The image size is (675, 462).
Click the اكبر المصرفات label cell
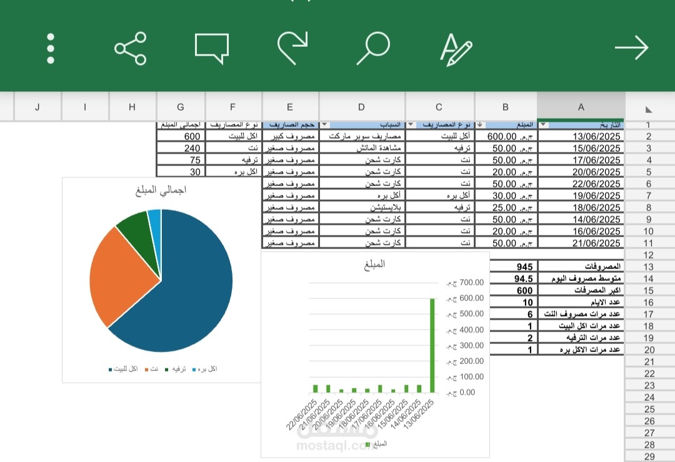tap(581, 290)
